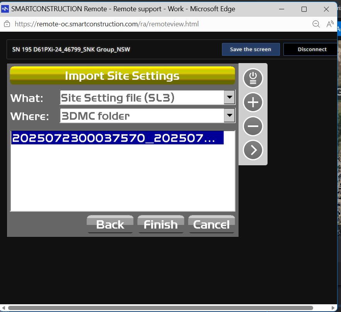Minimize the Edge window
The image size is (341, 312).
281,9
